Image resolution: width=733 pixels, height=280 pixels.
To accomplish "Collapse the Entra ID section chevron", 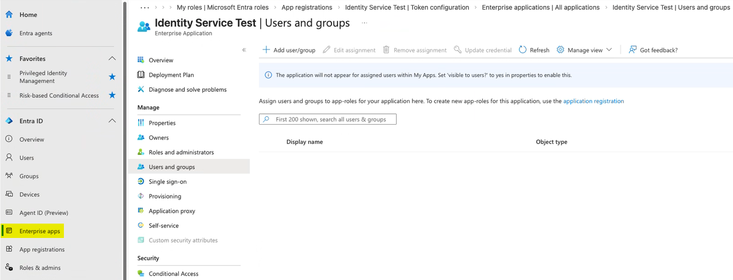I will click(112, 121).
